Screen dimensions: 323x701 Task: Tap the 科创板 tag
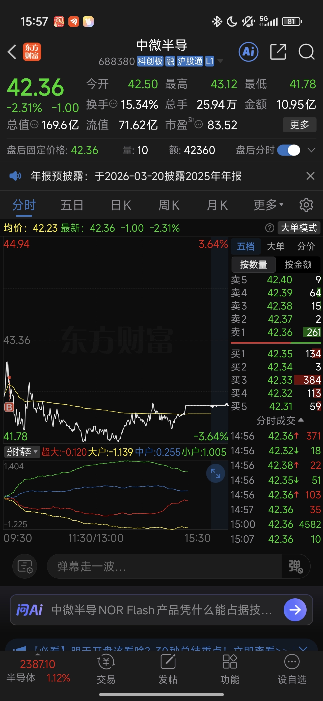[150, 61]
